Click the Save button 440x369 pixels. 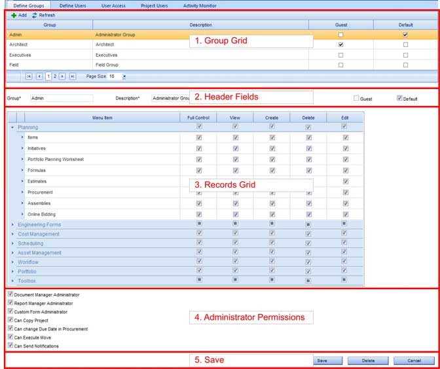328,360
